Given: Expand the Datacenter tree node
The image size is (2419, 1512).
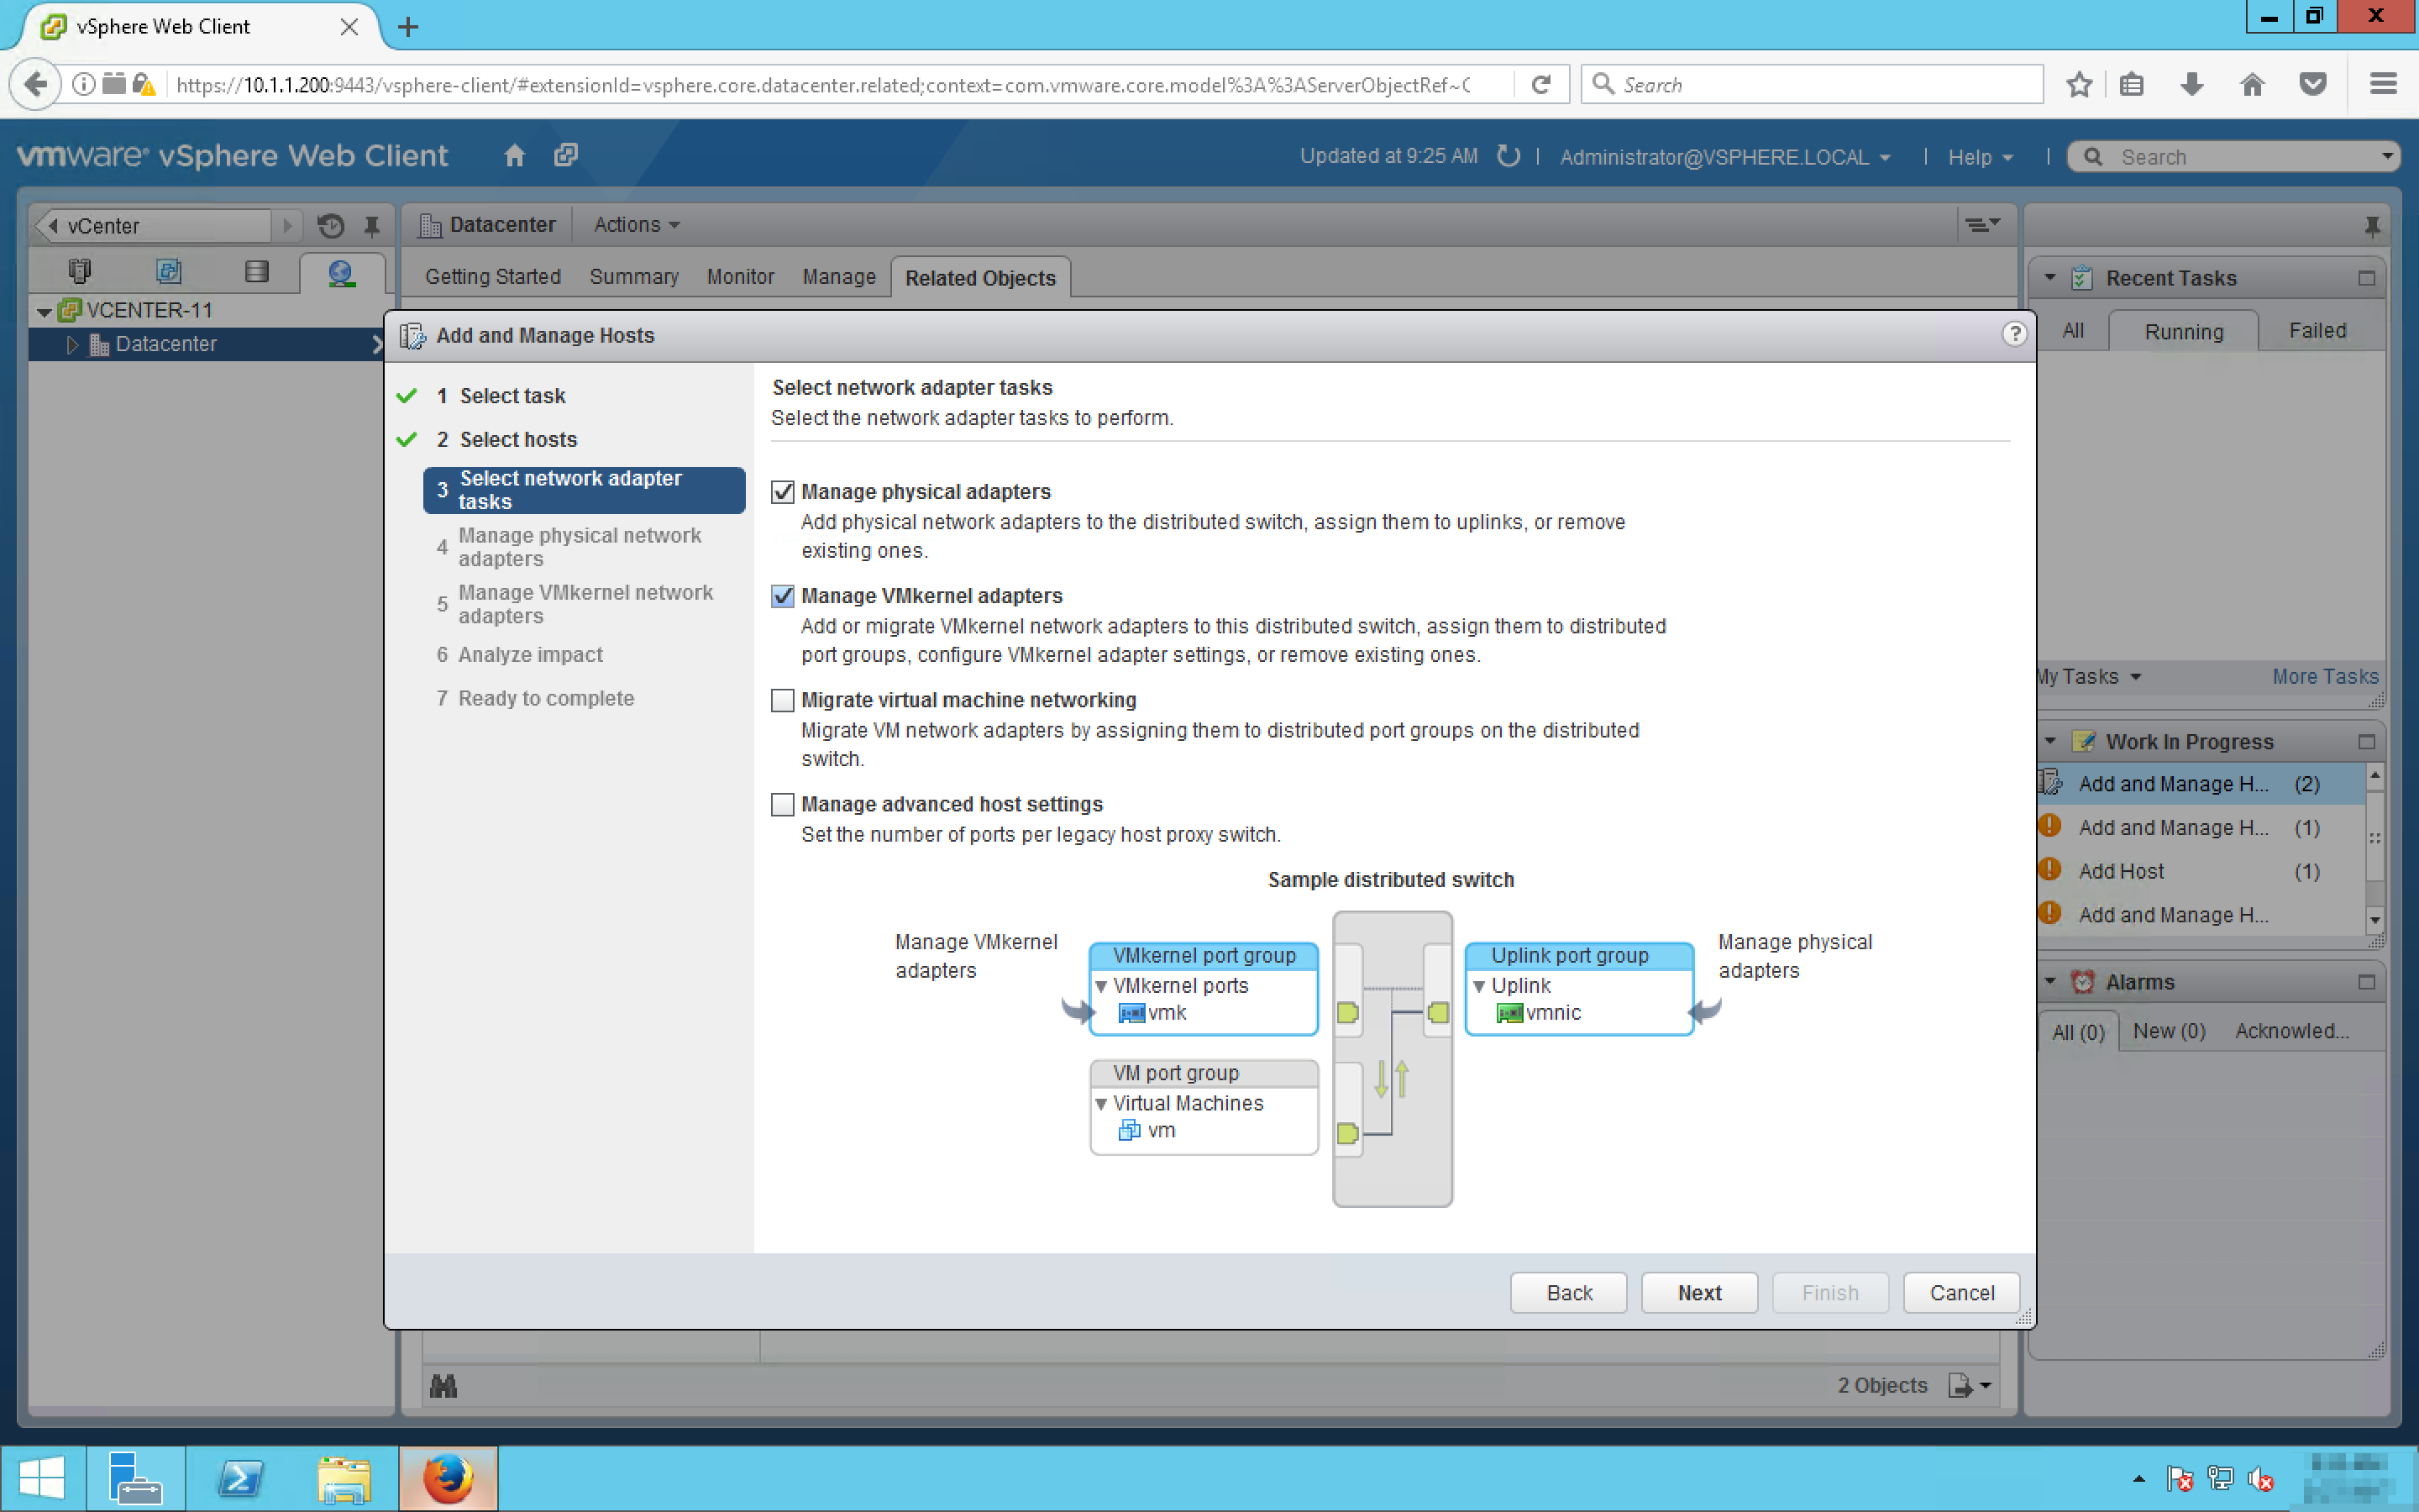Looking at the screenshot, I should tap(72, 344).
